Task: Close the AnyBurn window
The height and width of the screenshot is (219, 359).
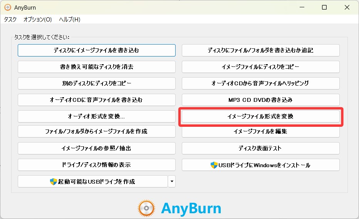Action: pos(347,7)
